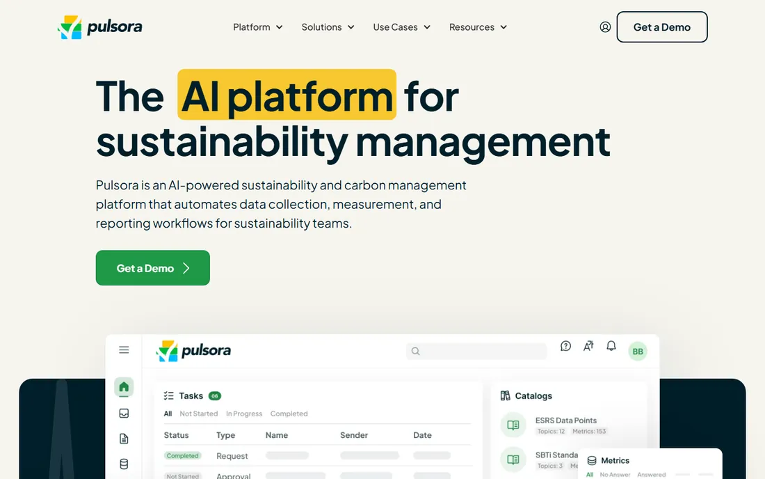
Task: Click the SBTi Standard book icon
Action: tap(513, 460)
